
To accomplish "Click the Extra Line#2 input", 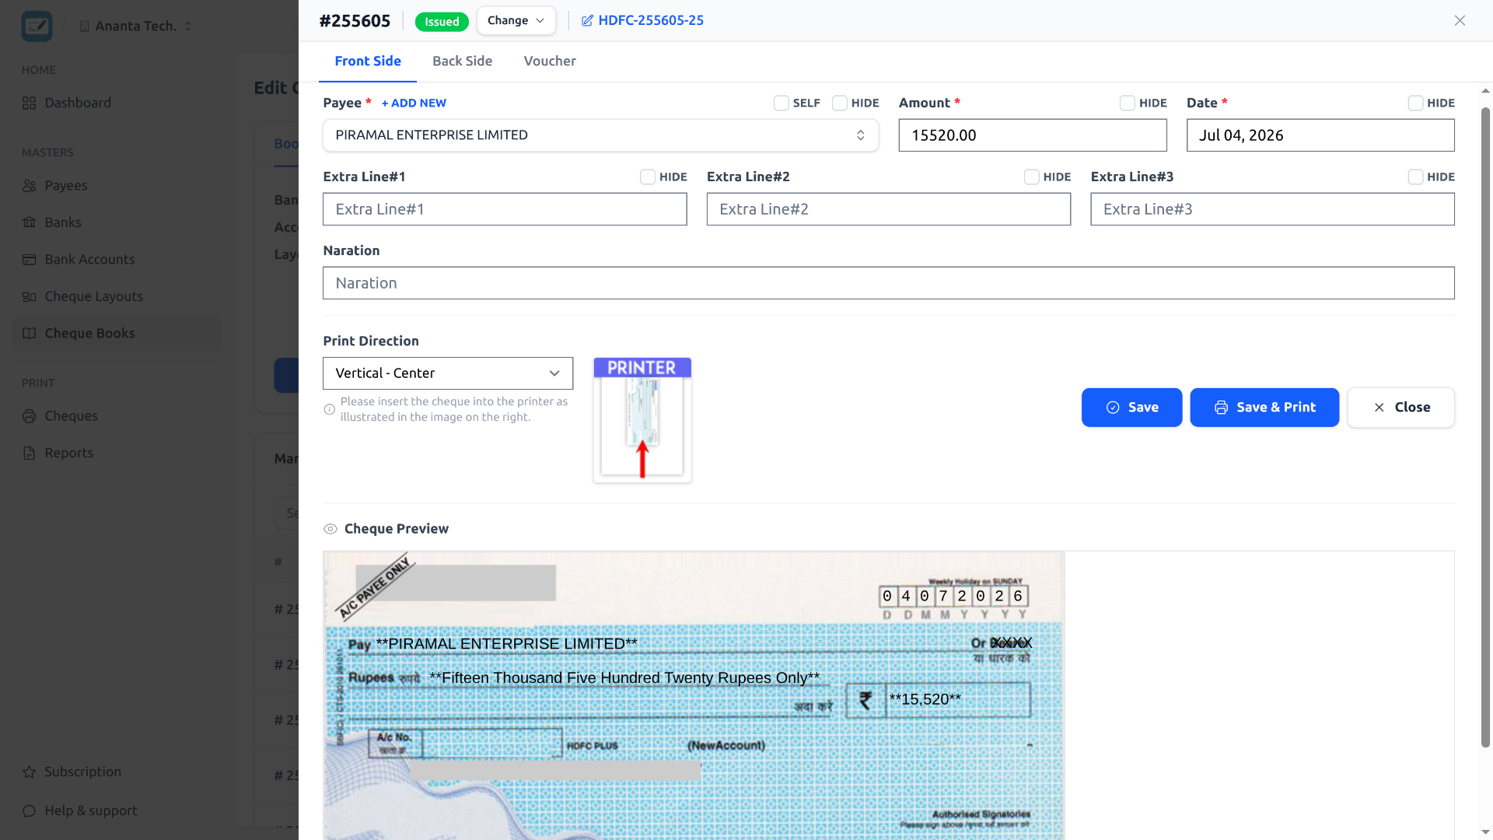I will (889, 209).
